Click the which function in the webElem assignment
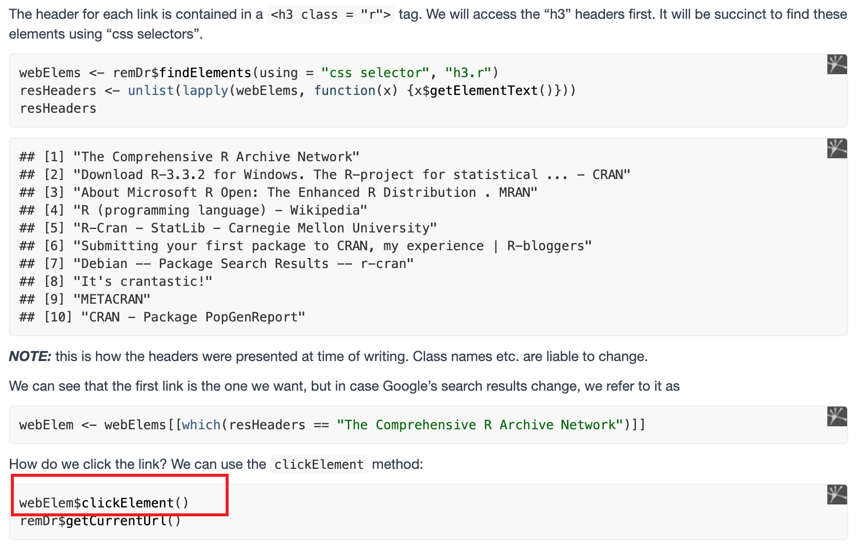This screenshot has width=861, height=545. coord(201,425)
